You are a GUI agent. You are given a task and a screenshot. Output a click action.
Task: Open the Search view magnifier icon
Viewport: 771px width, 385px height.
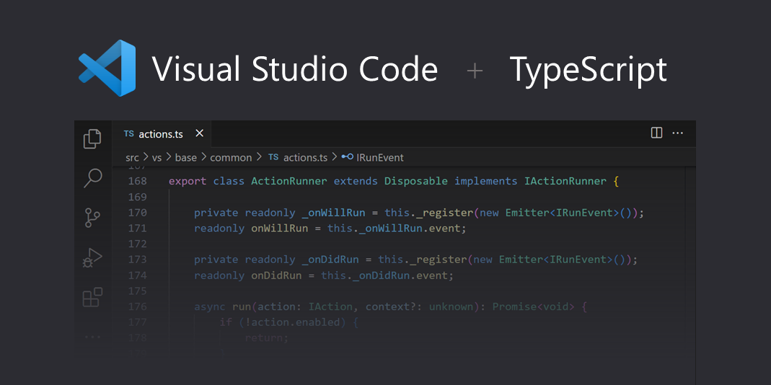tap(92, 177)
